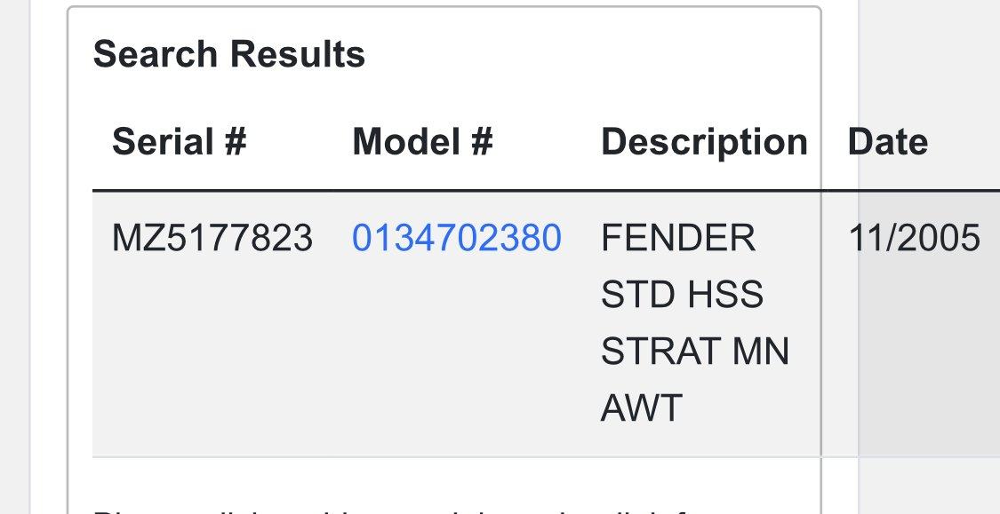This screenshot has width=1000, height=514.
Task: Click the word STRAT in the description
Action: tap(657, 352)
